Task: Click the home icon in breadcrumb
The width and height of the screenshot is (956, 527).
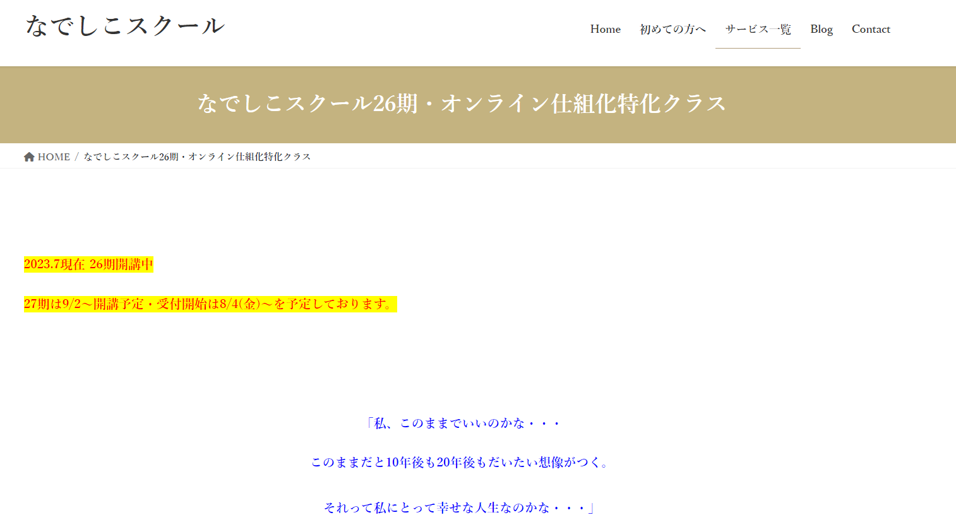Action: coord(29,157)
